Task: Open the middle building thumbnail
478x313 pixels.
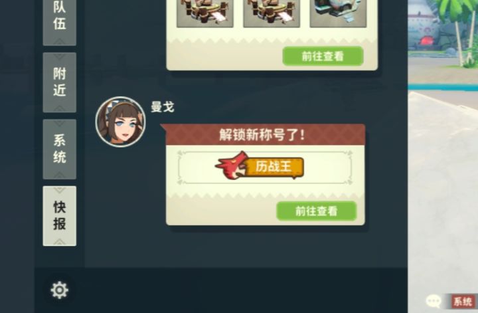Action: (272, 13)
